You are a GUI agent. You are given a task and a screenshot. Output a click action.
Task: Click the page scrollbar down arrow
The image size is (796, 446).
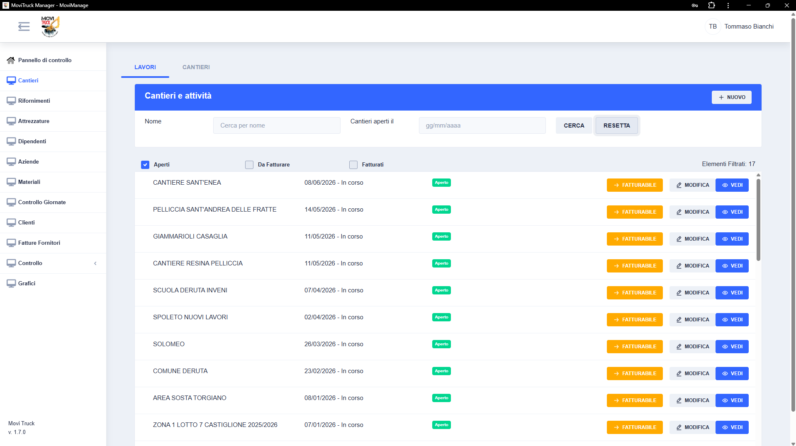(793, 444)
